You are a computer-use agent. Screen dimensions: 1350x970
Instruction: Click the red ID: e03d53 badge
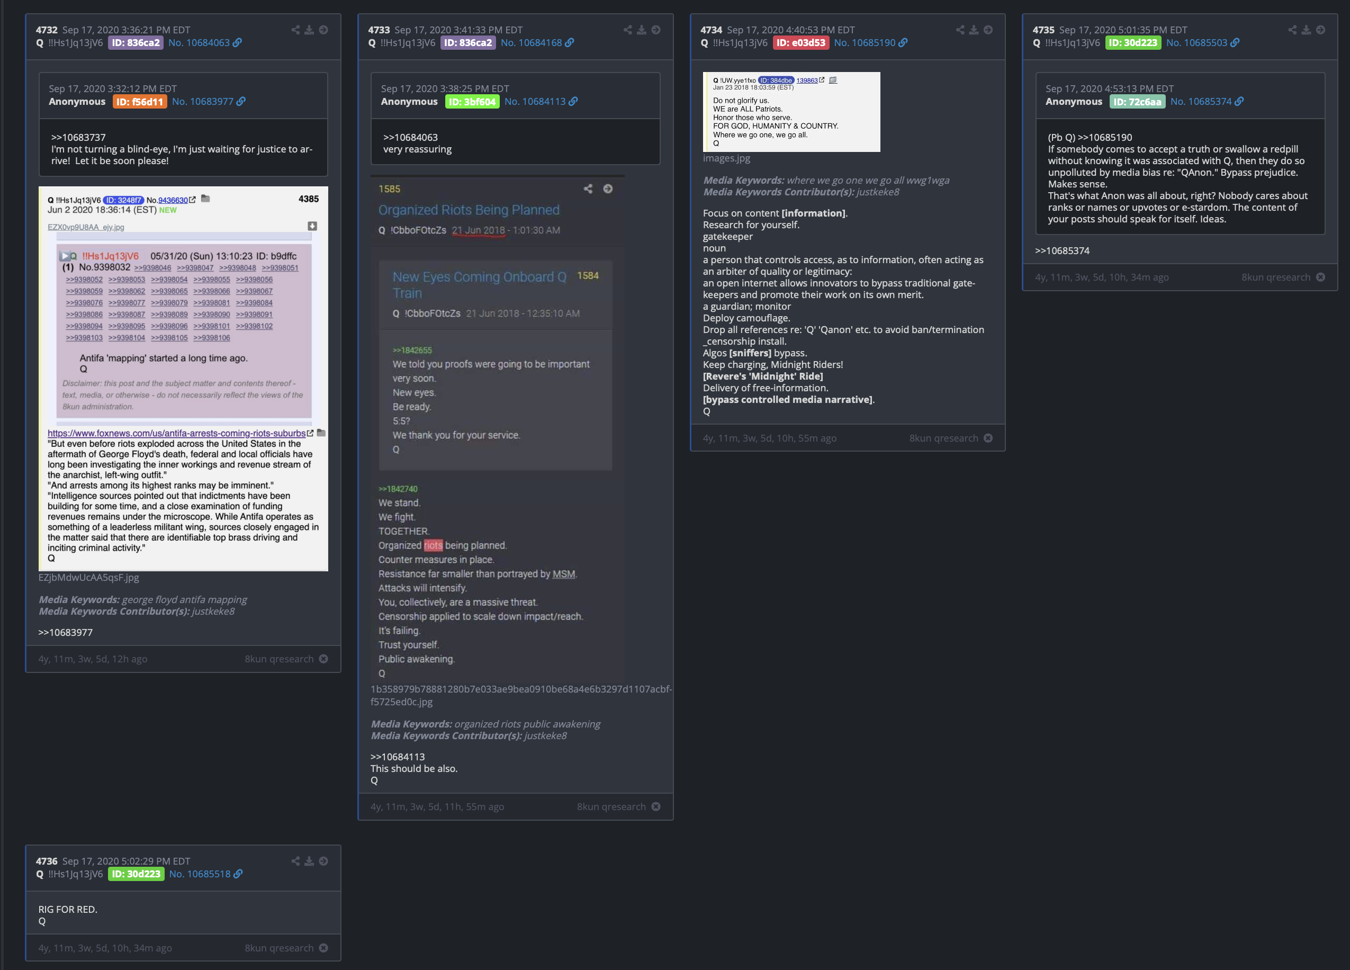point(800,43)
